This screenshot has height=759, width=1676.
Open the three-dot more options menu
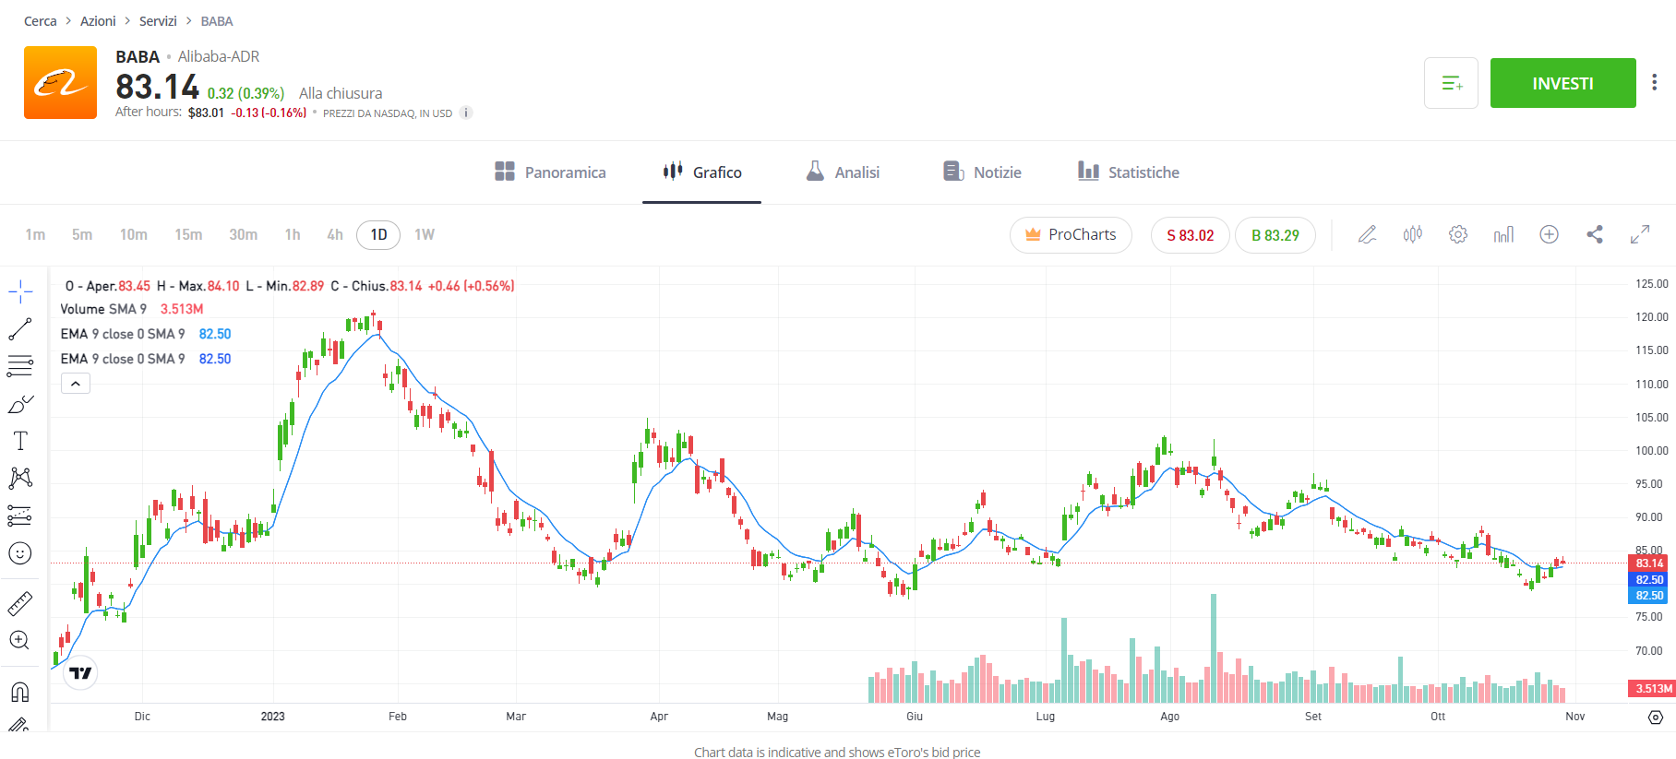click(x=1655, y=83)
